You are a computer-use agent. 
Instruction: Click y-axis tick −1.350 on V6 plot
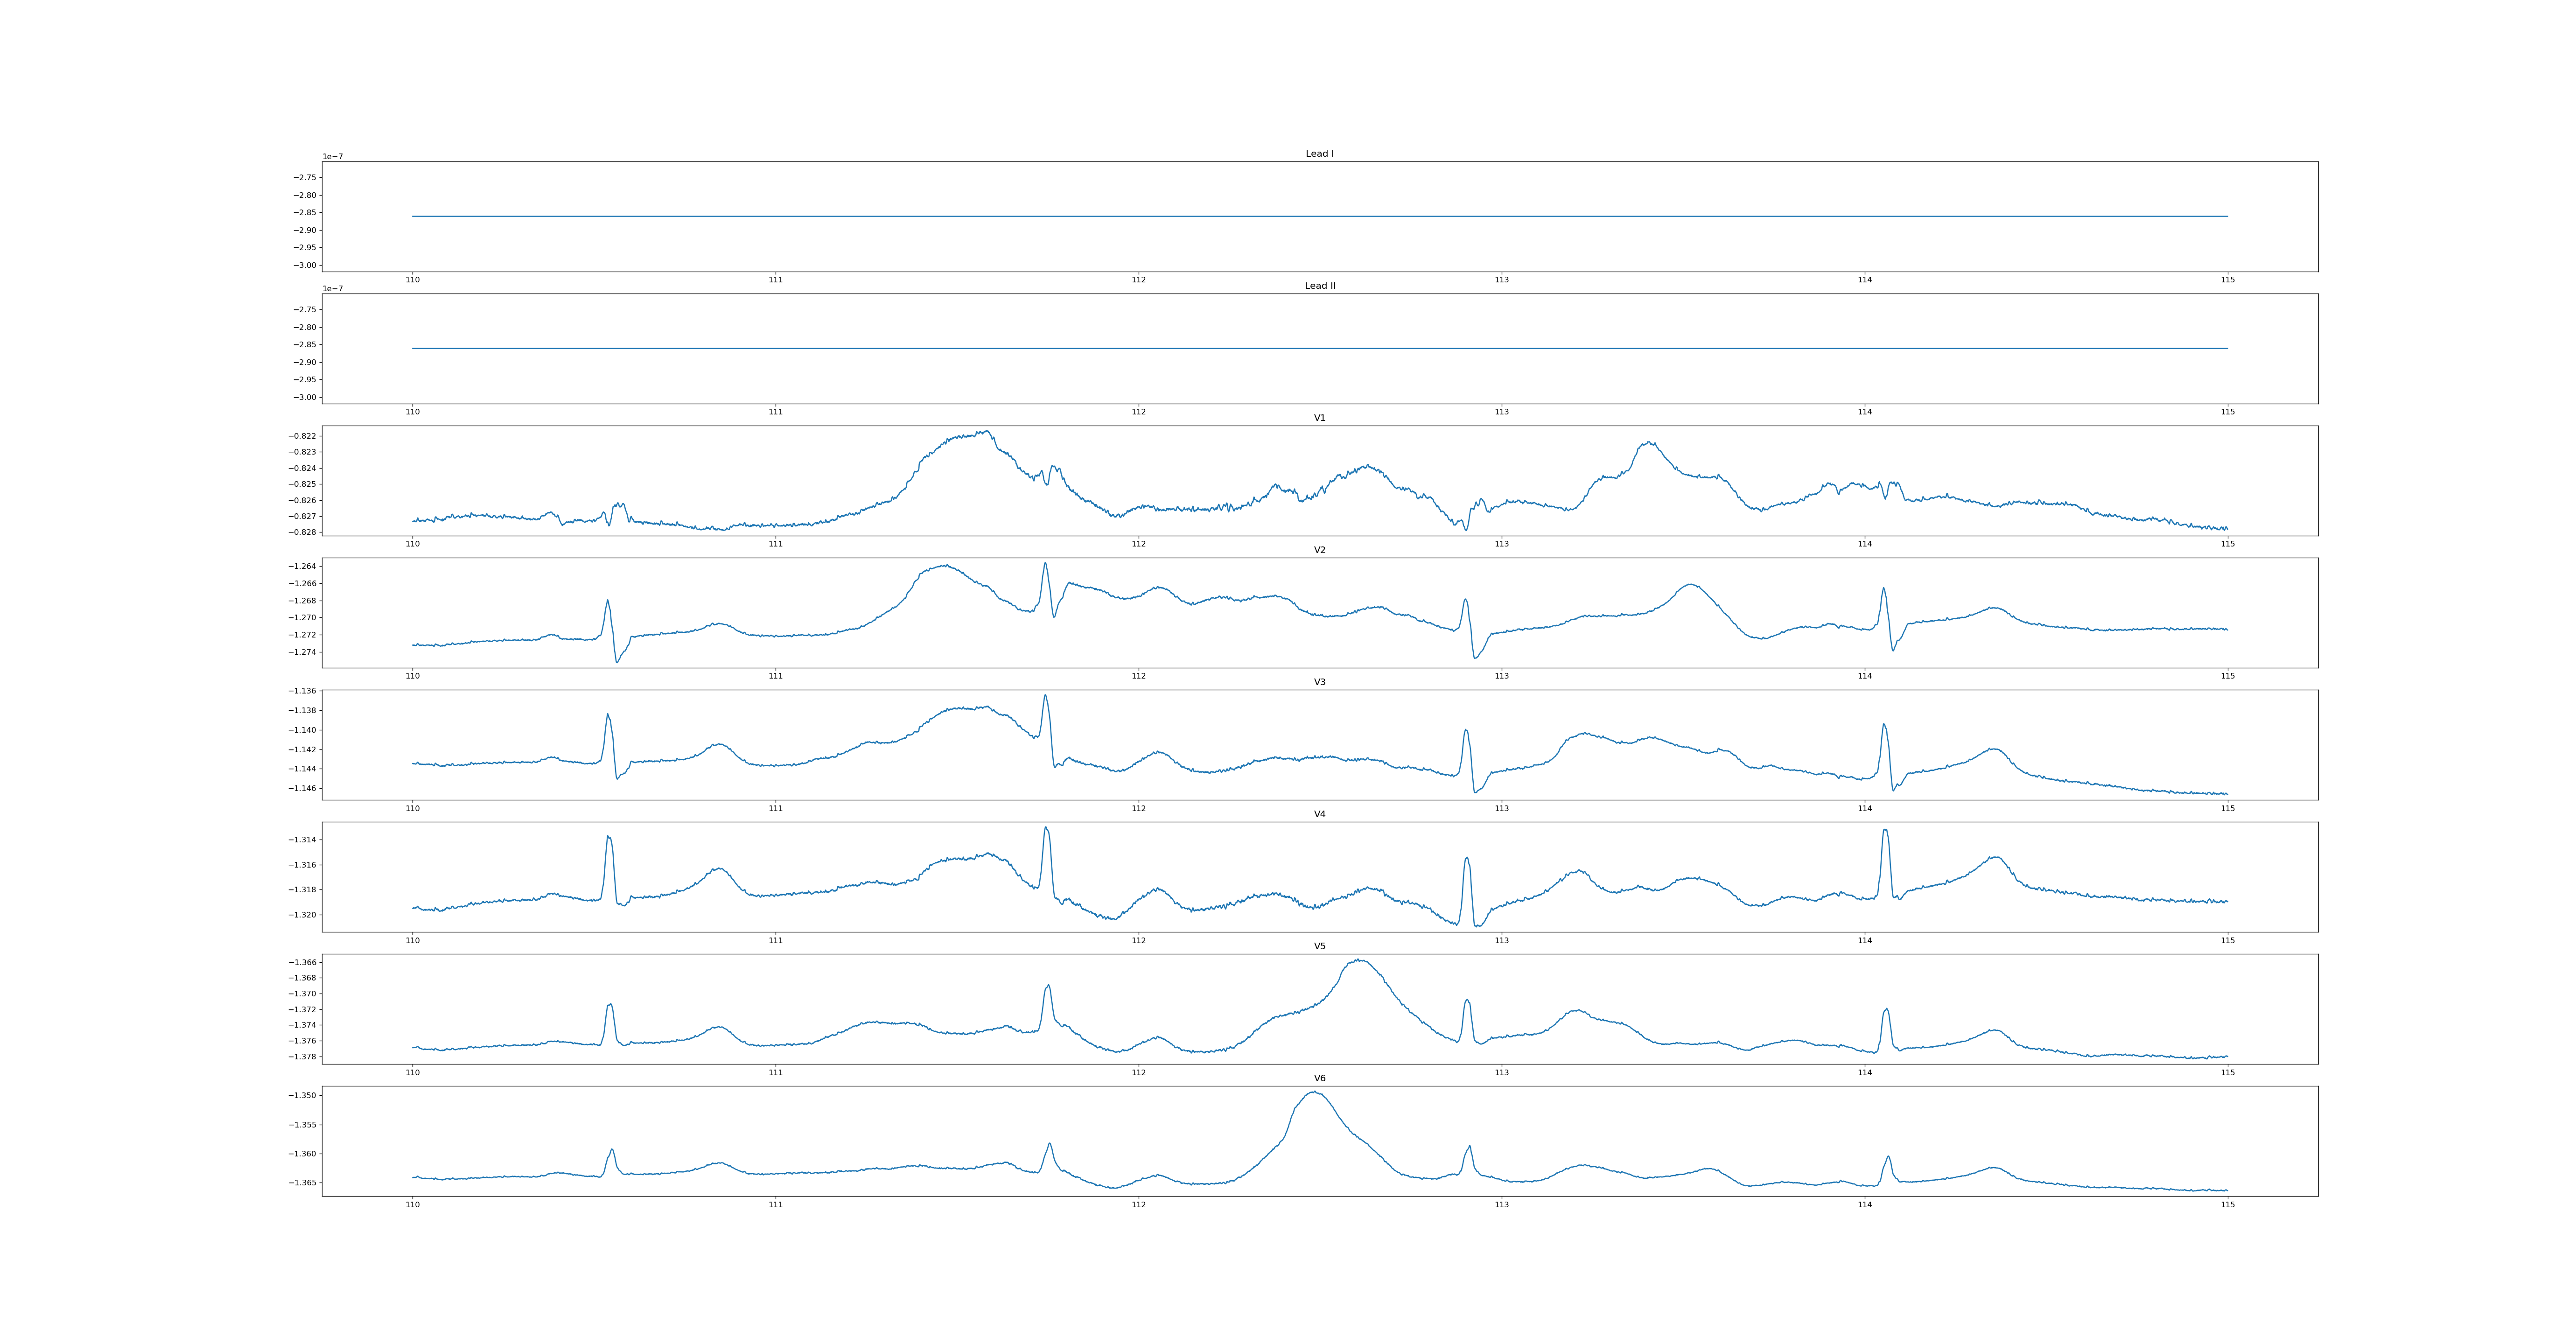[x=303, y=1096]
